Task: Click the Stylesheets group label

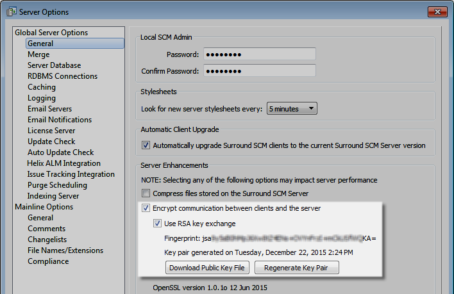Action: (x=158, y=92)
